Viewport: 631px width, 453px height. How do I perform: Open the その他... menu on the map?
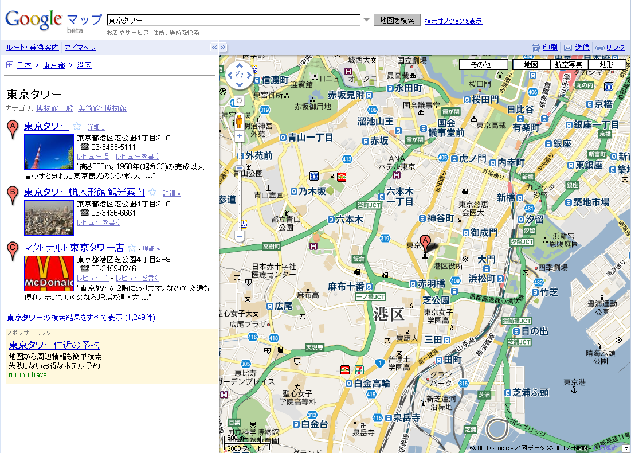pos(484,64)
